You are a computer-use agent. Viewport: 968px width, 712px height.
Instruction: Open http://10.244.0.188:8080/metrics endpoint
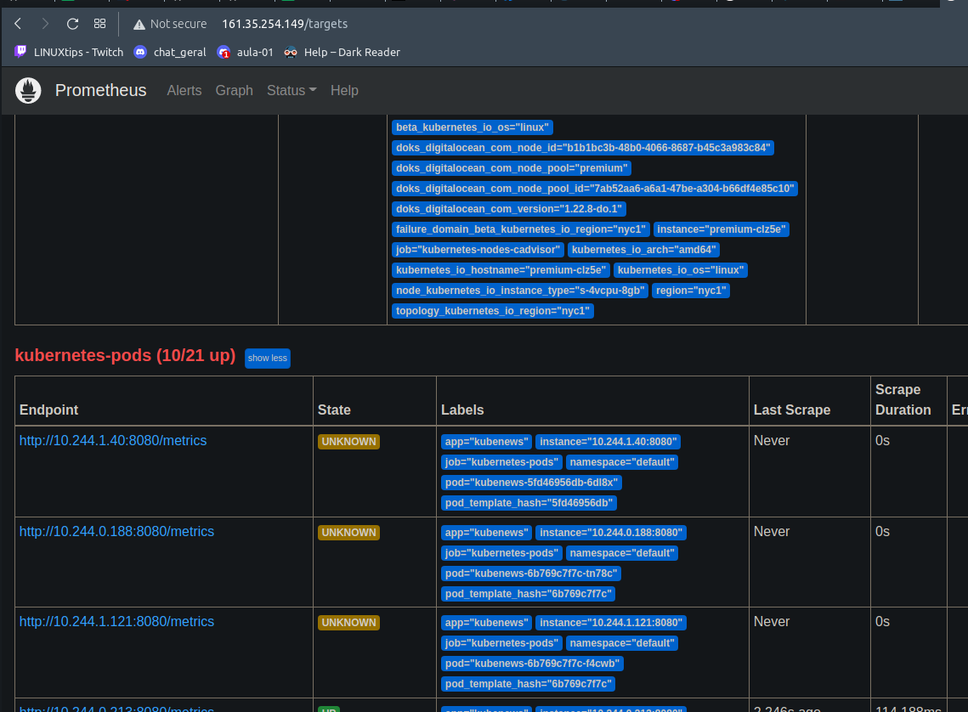(116, 531)
